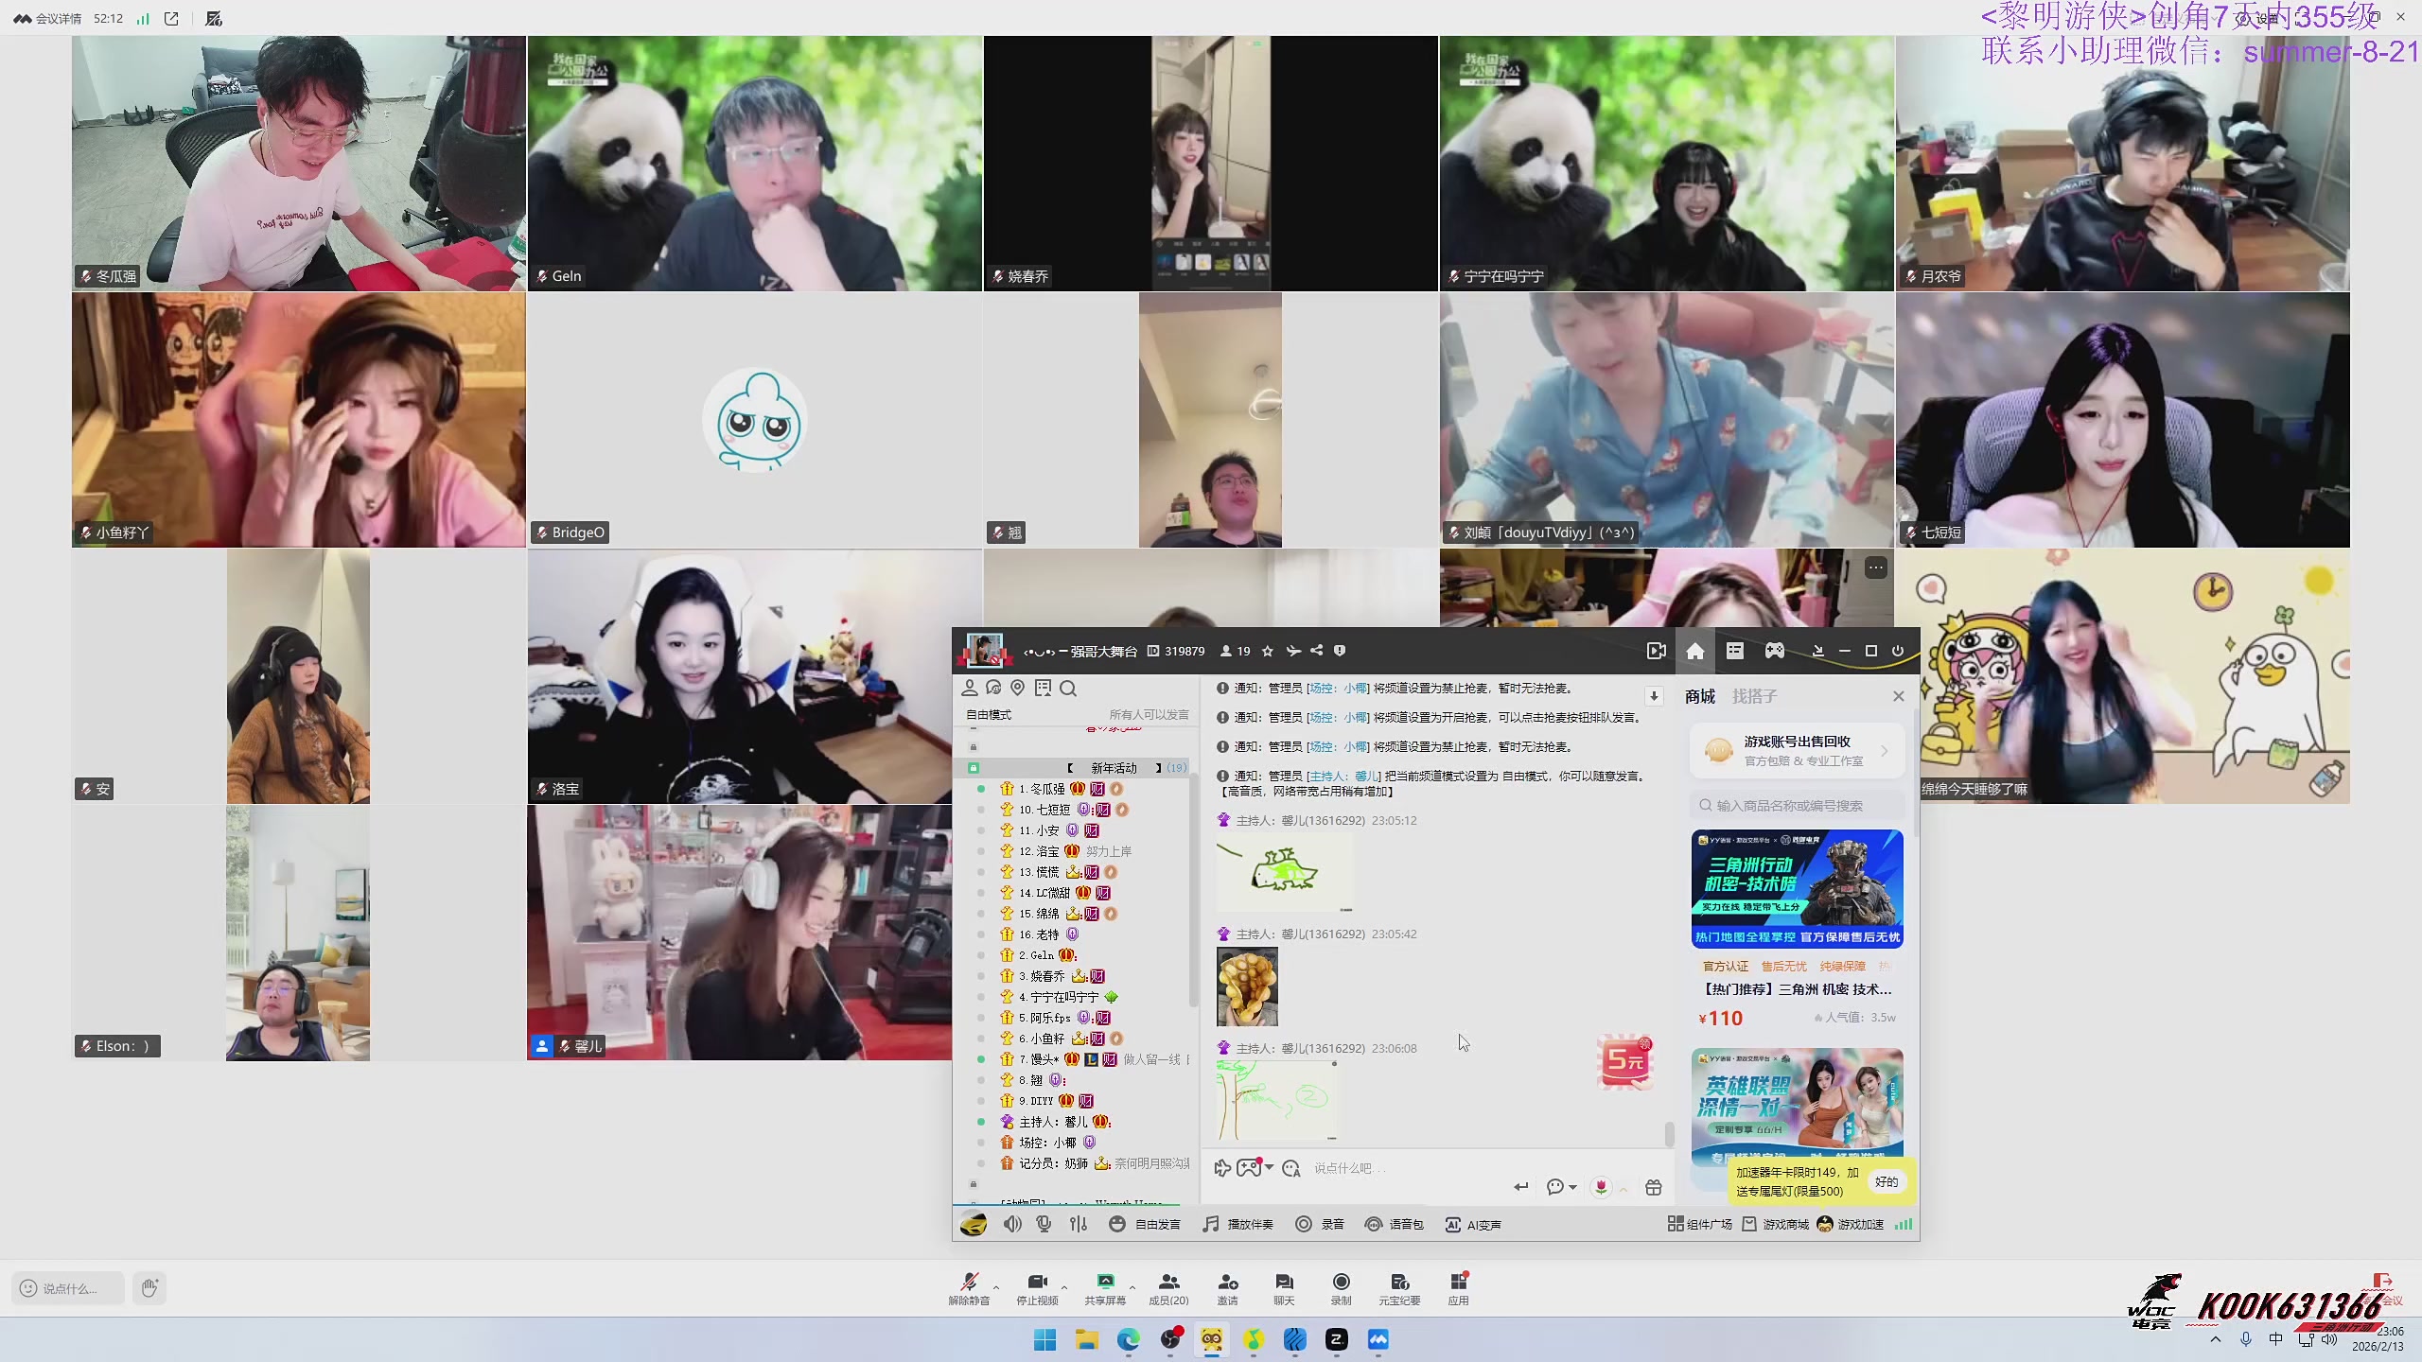Click the 播放伴奏 music note icon

pyautogui.click(x=1210, y=1224)
